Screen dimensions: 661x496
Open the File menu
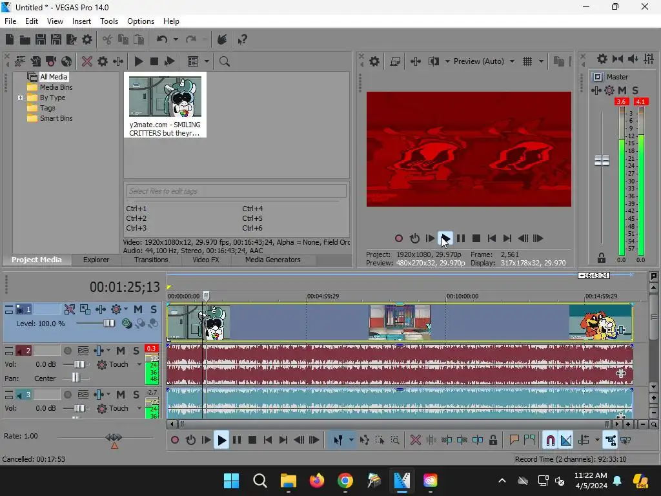[x=10, y=21]
